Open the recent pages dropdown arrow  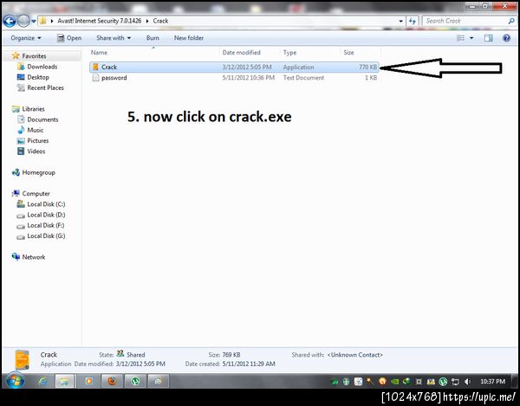pyautogui.click(x=34, y=21)
